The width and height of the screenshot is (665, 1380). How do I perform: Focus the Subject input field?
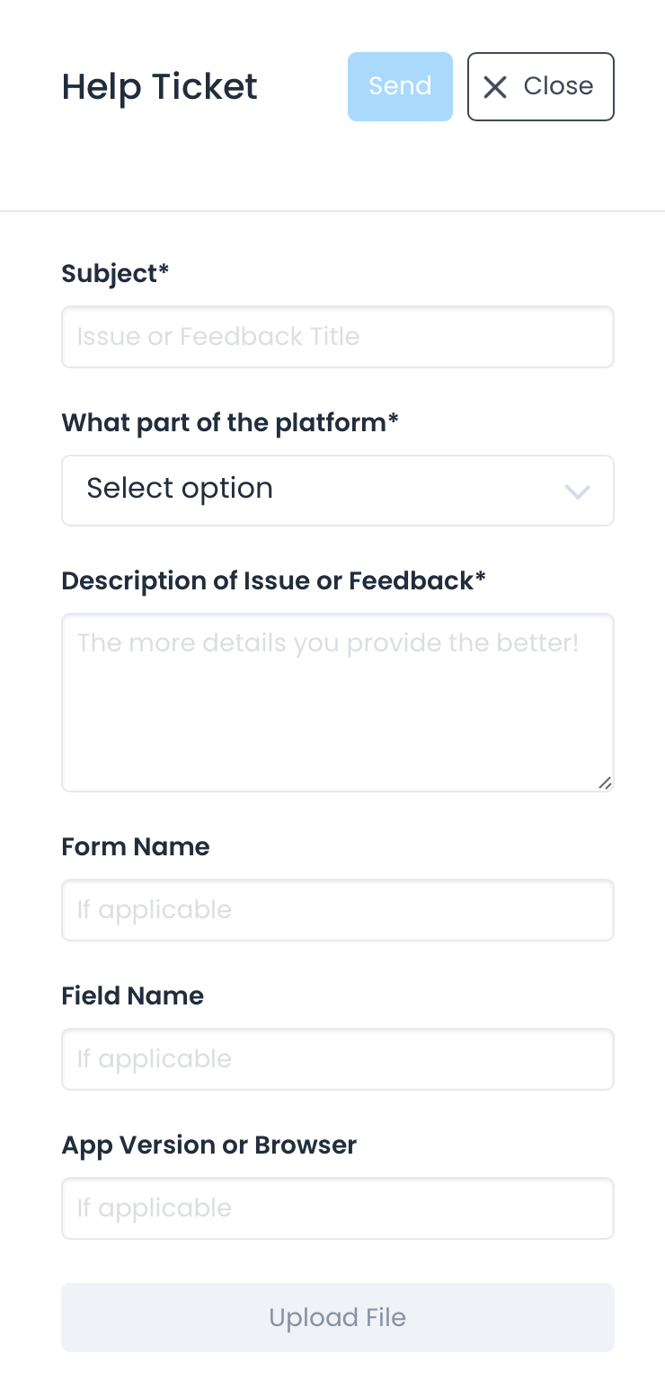coord(337,337)
